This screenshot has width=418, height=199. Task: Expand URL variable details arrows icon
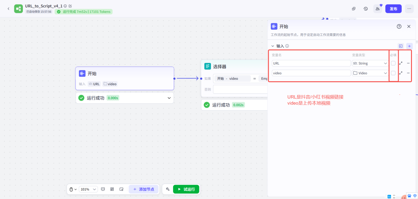click(401, 63)
